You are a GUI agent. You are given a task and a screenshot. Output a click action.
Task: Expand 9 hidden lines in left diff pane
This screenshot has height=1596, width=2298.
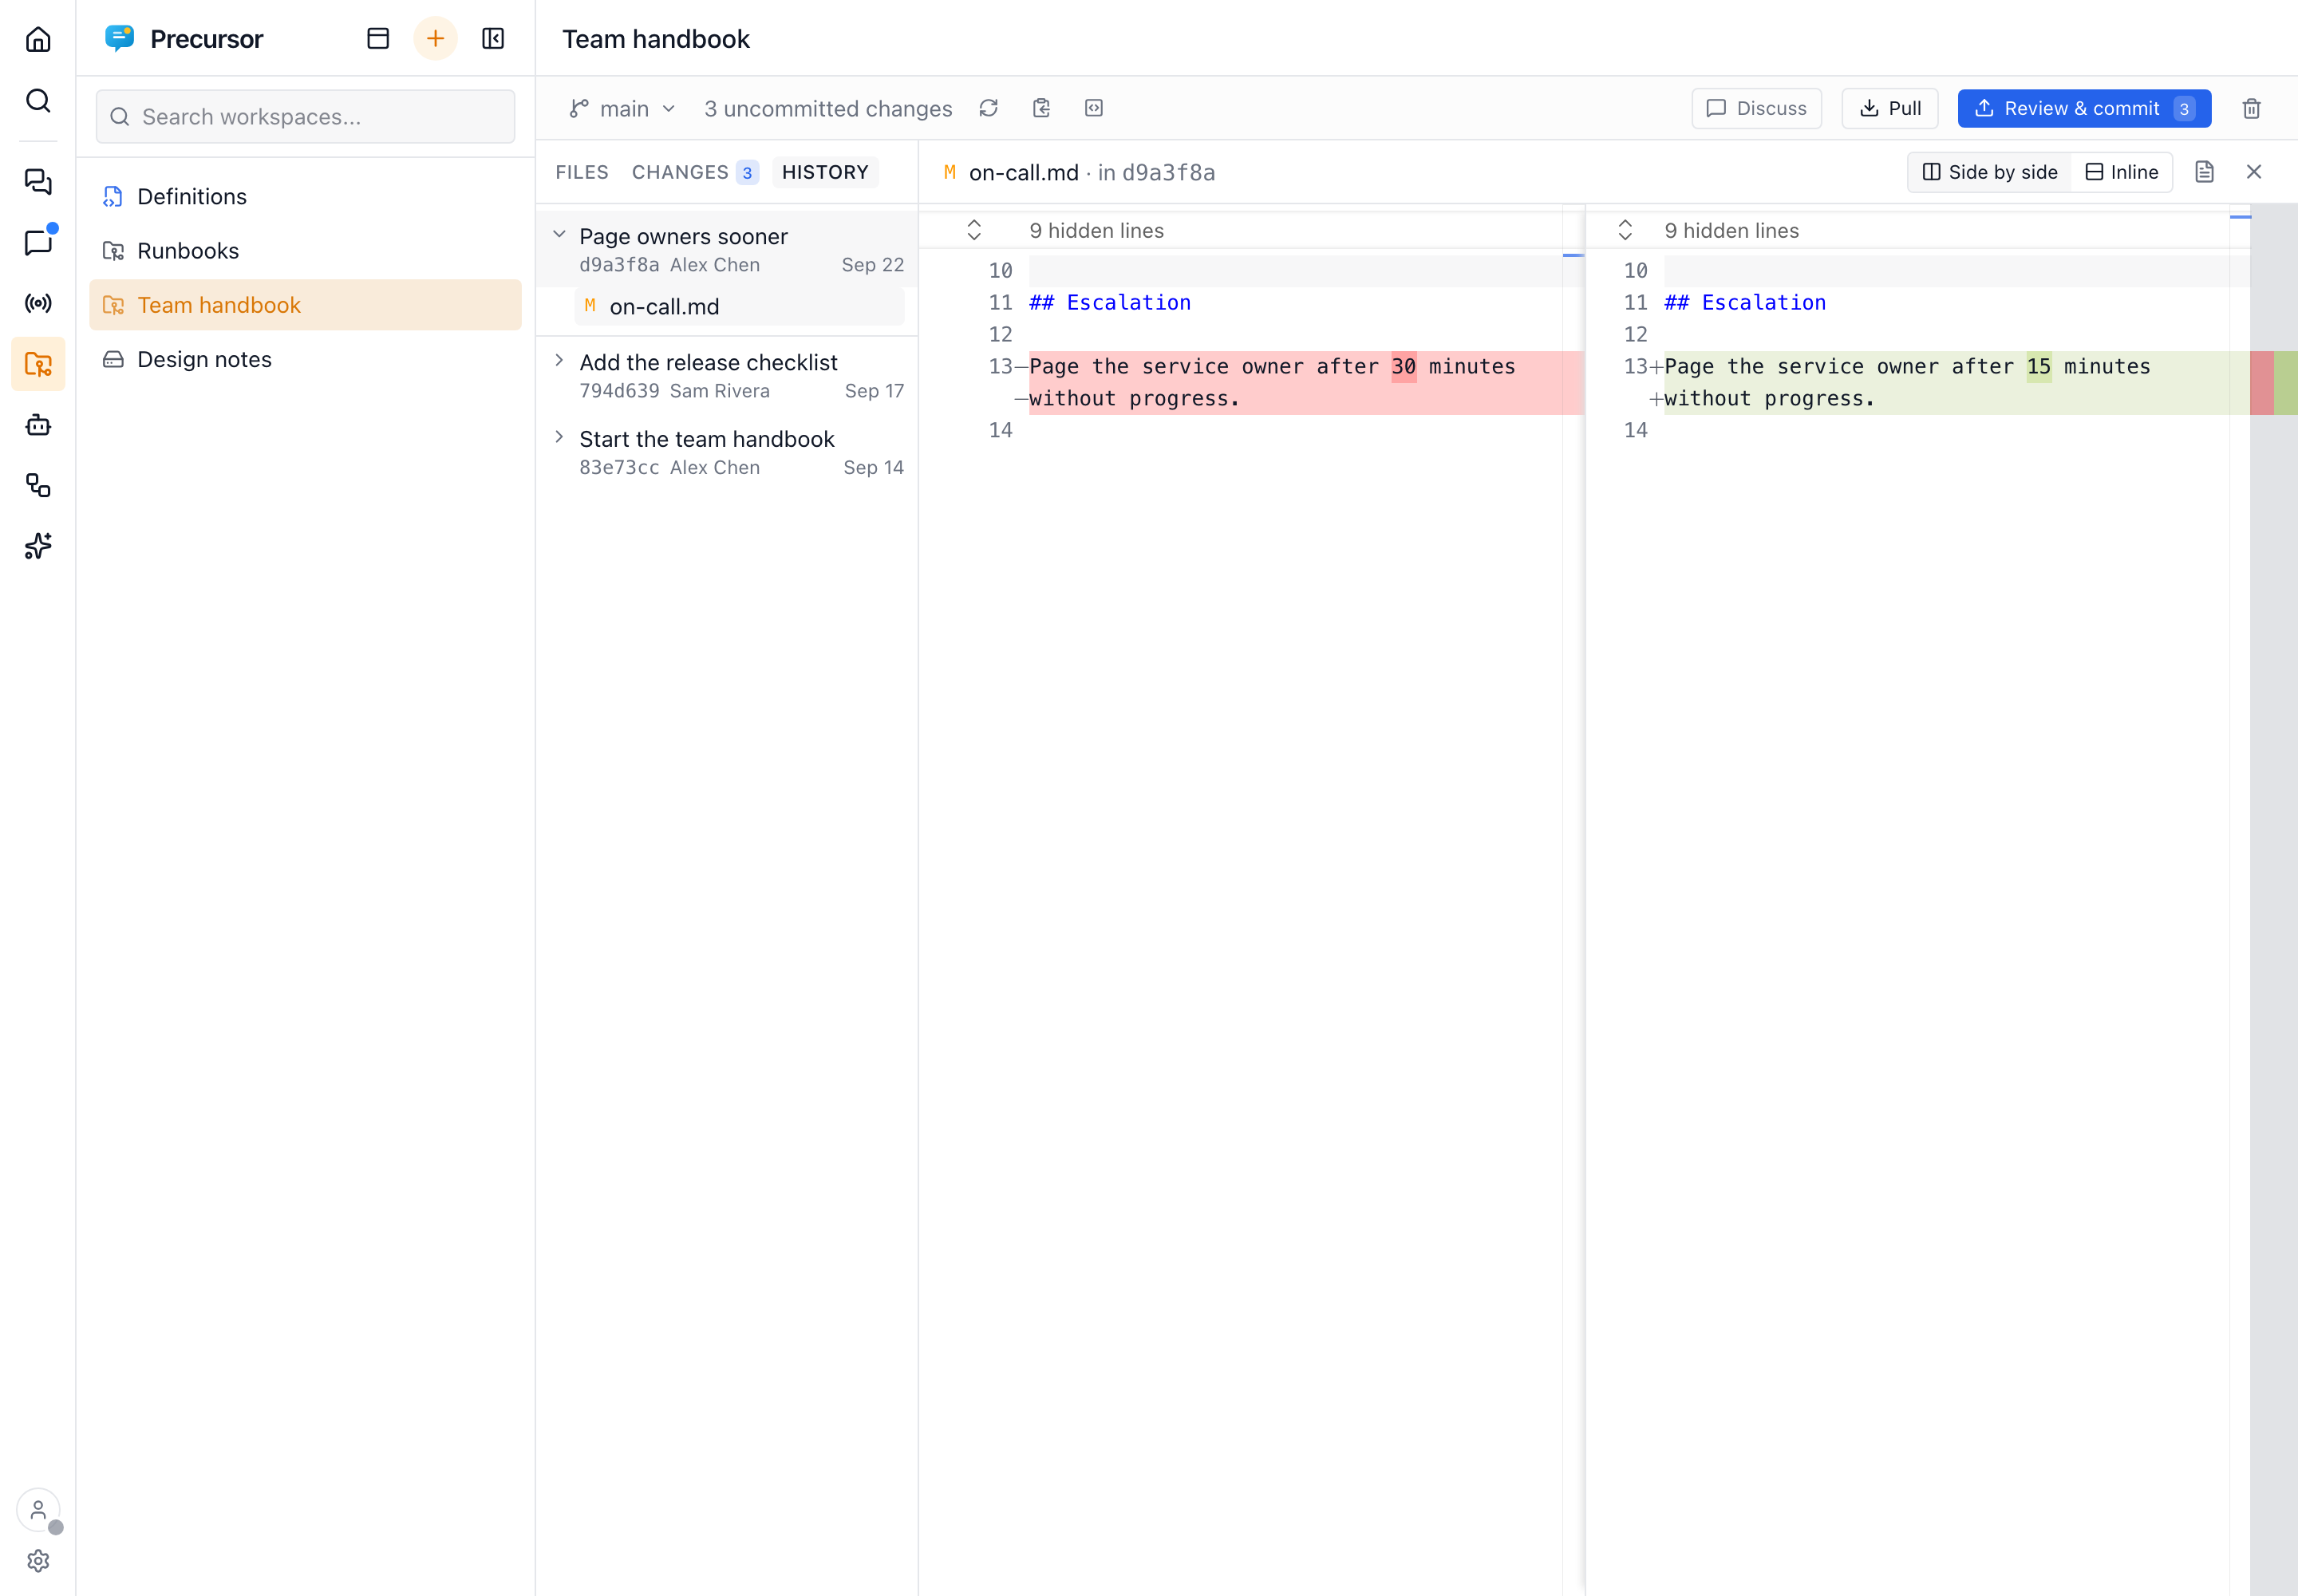974,230
